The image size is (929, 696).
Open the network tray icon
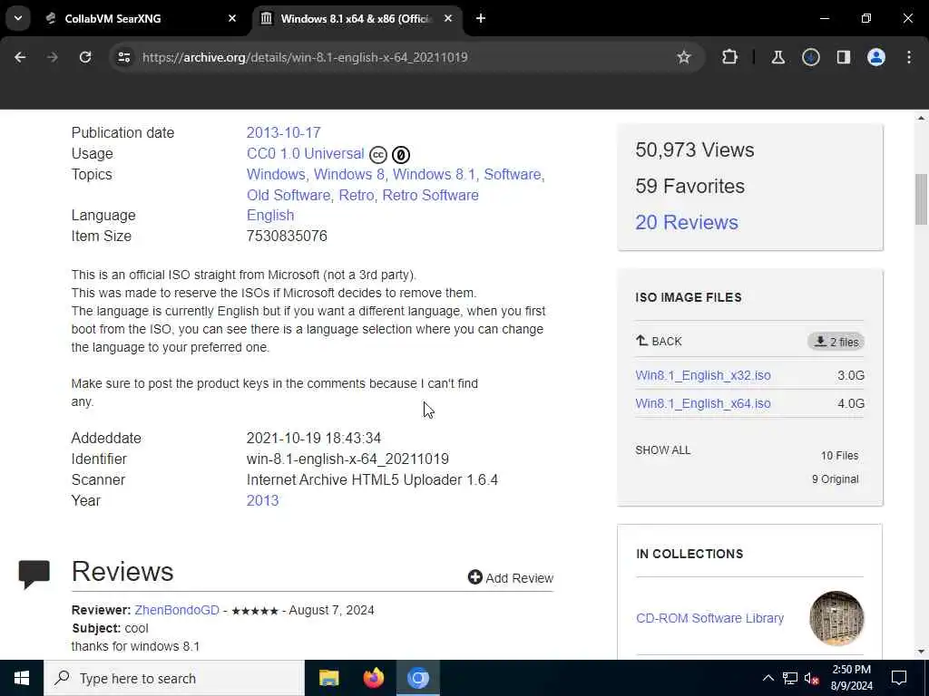click(x=790, y=678)
